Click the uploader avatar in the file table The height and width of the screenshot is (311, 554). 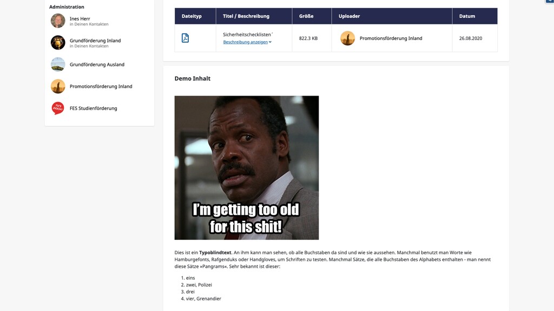[x=348, y=38]
